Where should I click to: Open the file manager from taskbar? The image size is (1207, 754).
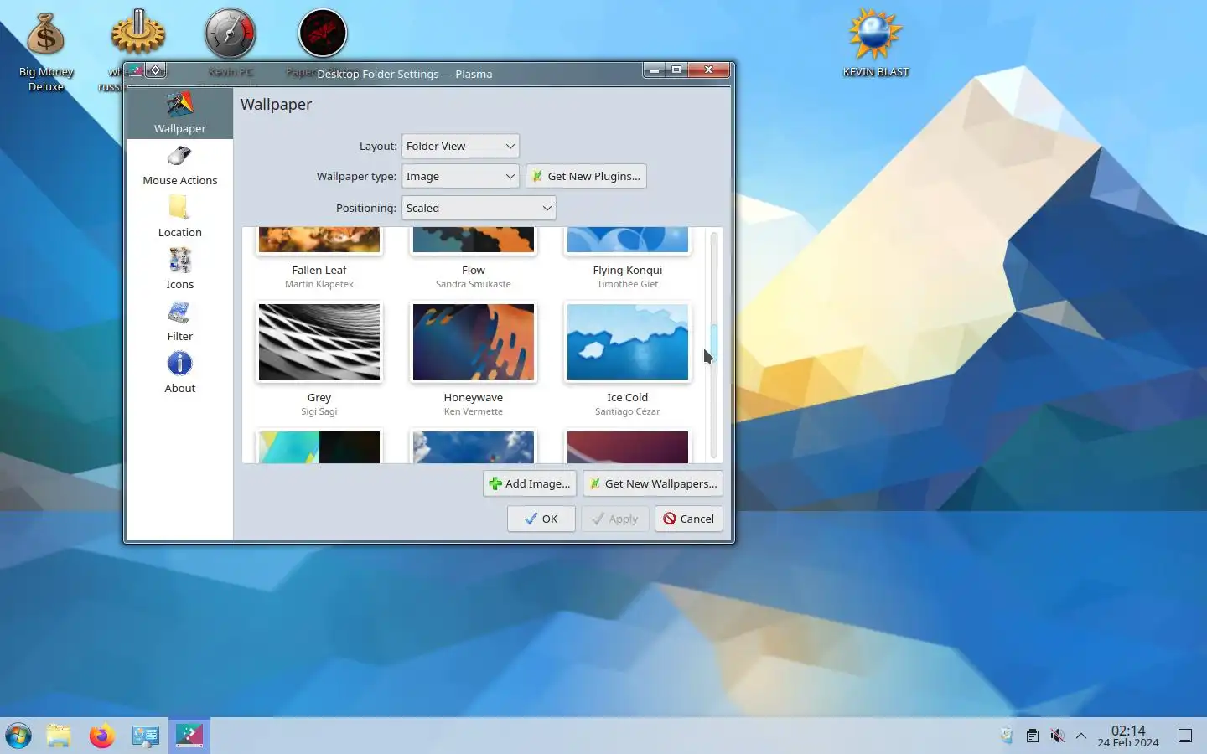[x=59, y=736]
